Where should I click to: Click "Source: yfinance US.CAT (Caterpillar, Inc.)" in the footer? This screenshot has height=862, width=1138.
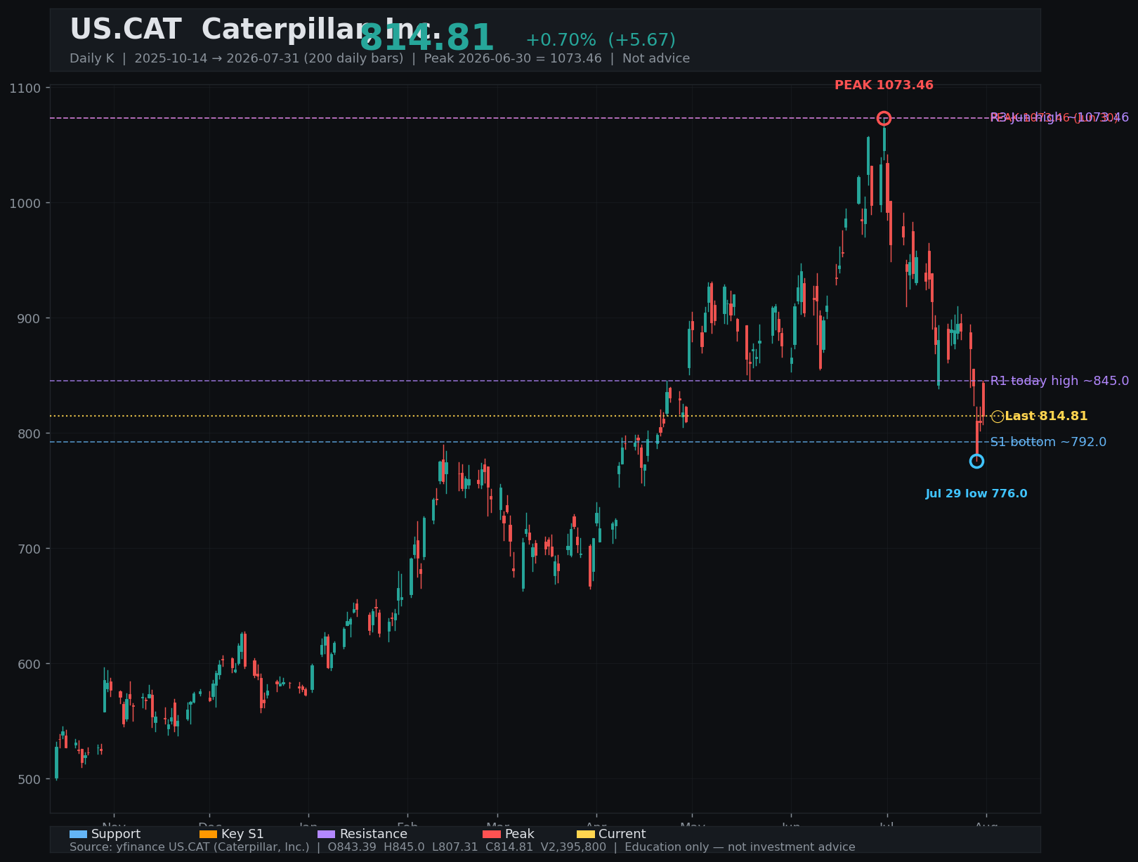[189, 847]
